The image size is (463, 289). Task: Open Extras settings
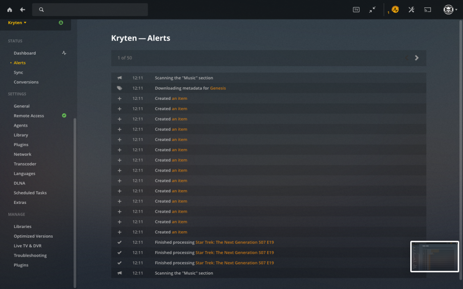(20, 203)
